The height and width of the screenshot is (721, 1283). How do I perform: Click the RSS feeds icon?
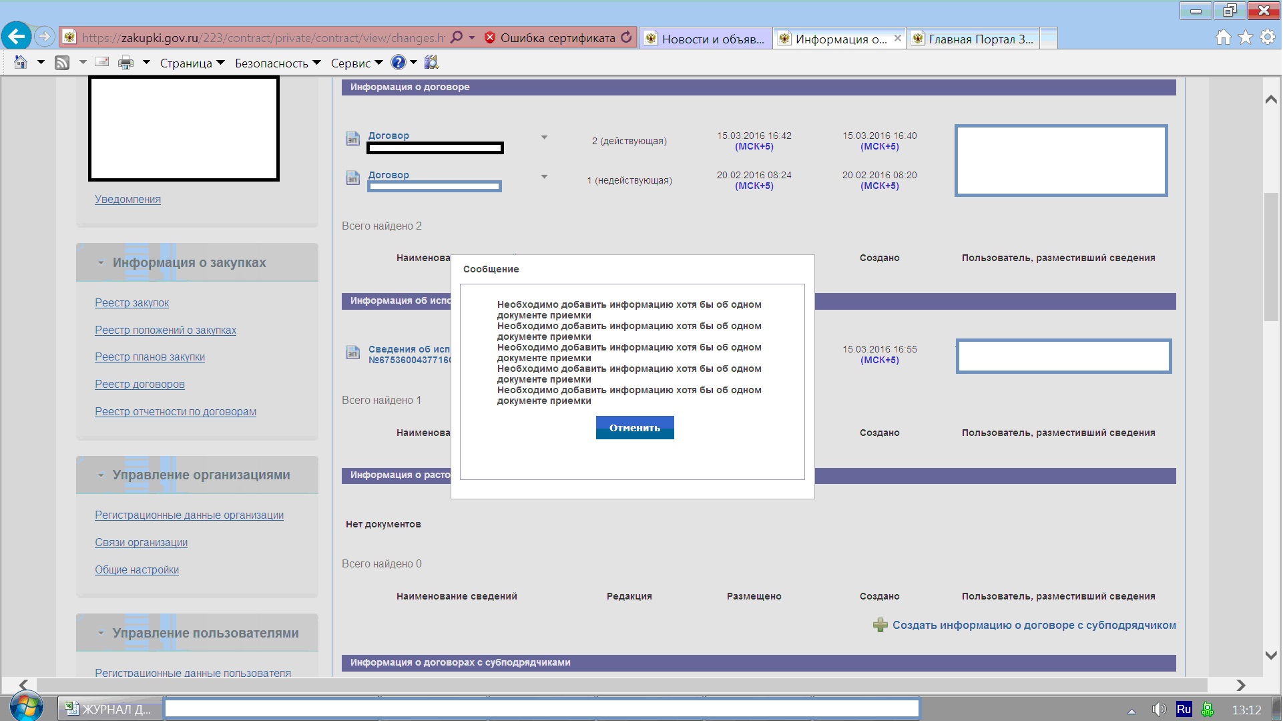click(62, 63)
